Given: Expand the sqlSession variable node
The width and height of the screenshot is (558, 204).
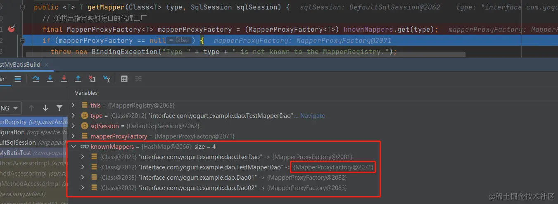Looking at the screenshot, I should pyautogui.click(x=74, y=126).
